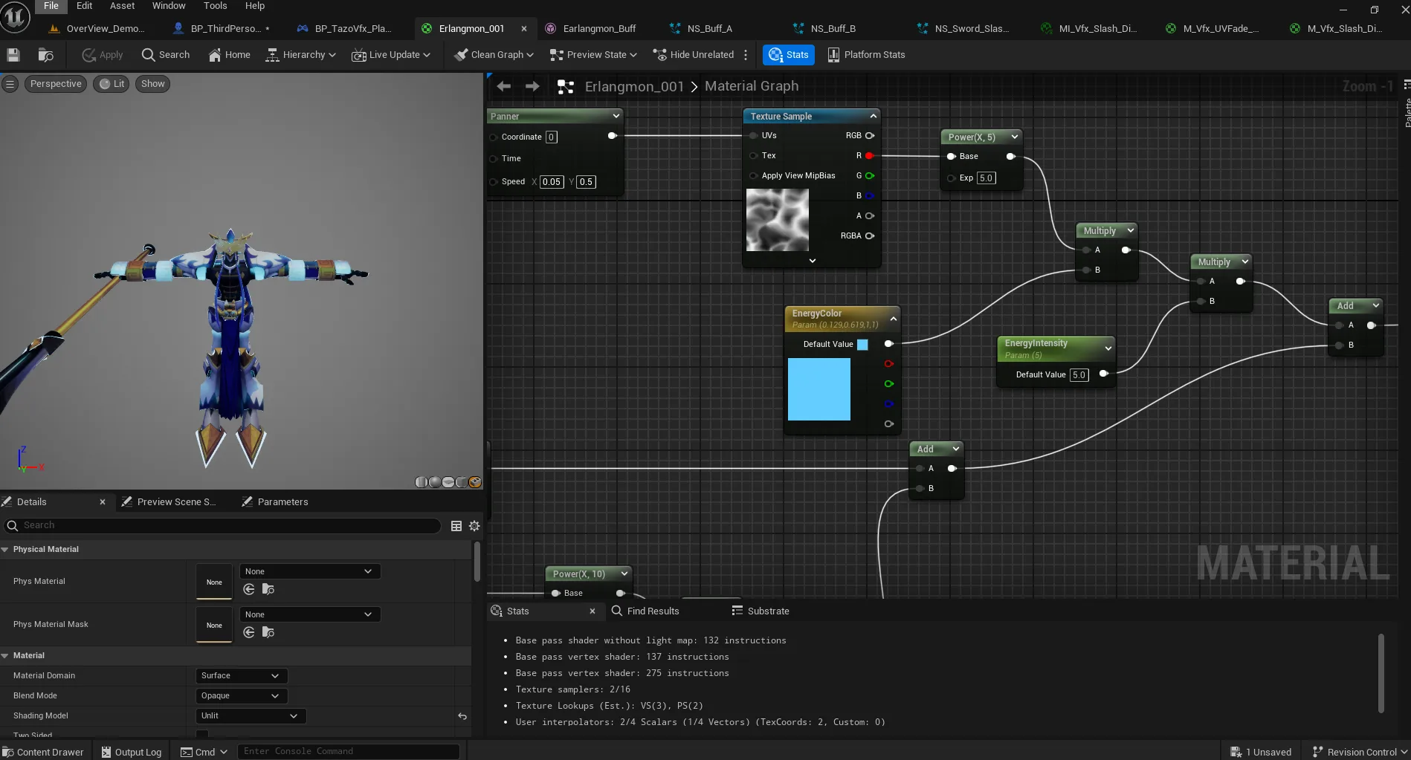Open the Blend Mode dropdown

tap(241, 696)
